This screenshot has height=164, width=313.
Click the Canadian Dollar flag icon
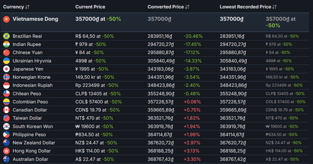(7, 110)
